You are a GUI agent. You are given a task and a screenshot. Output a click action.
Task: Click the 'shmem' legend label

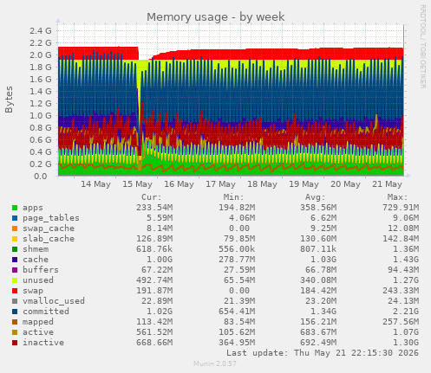[x=36, y=249]
